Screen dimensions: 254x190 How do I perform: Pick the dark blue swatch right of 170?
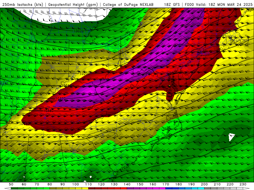[x=169, y=188]
